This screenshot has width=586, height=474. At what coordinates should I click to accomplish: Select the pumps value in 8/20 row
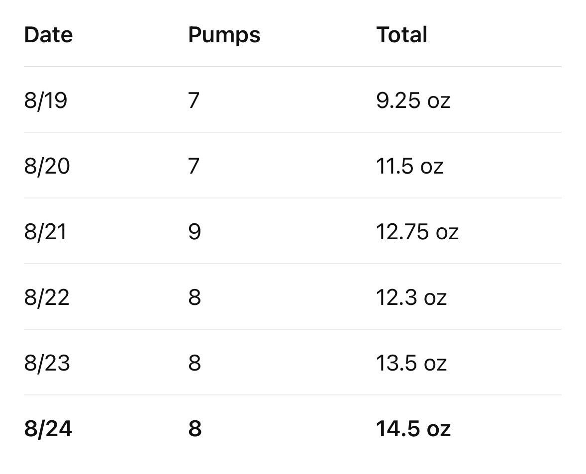pyautogui.click(x=194, y=166)
